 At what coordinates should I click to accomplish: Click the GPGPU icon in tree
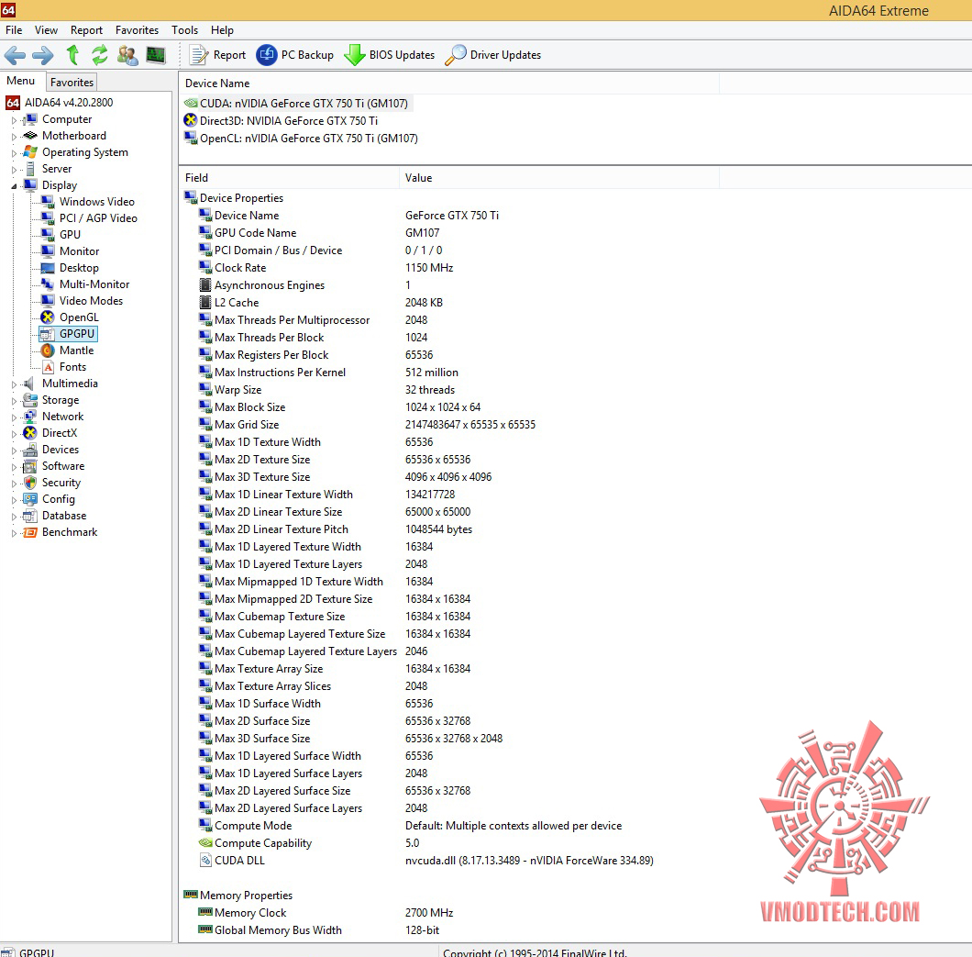[x=48, y=334]
